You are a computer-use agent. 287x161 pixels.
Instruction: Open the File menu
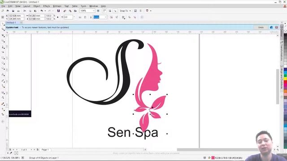click(3, 6)
